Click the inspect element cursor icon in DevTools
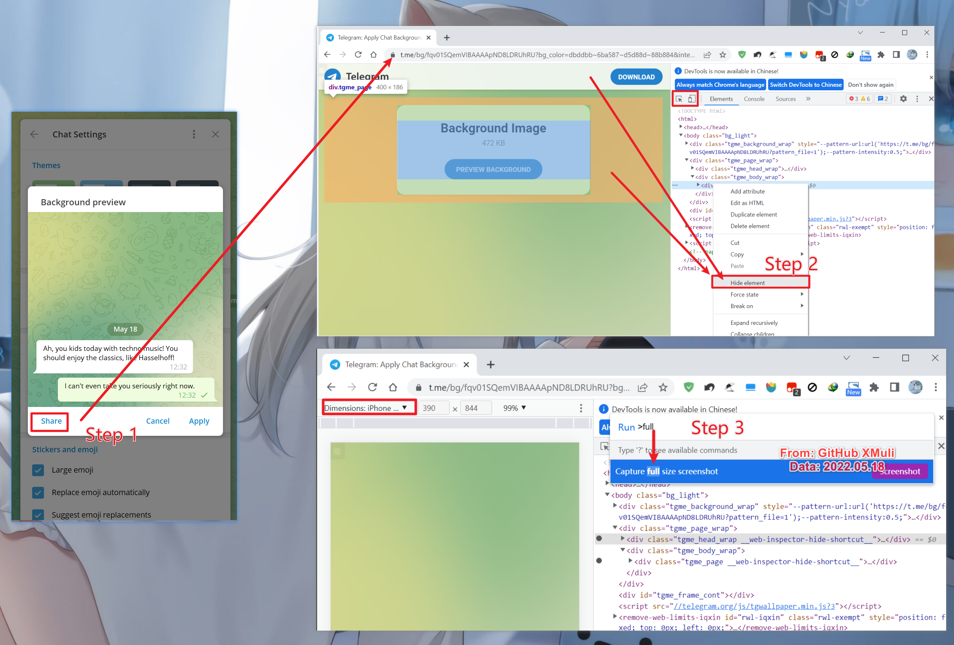The image size is (954, 645). point(680,98)
